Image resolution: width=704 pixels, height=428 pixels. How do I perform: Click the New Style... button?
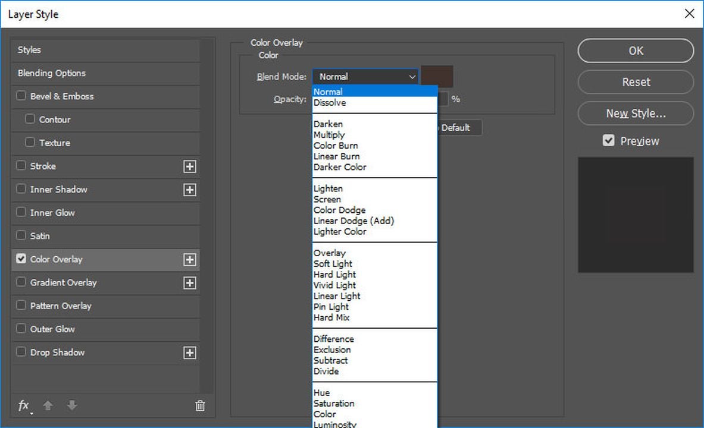point(635,113)
